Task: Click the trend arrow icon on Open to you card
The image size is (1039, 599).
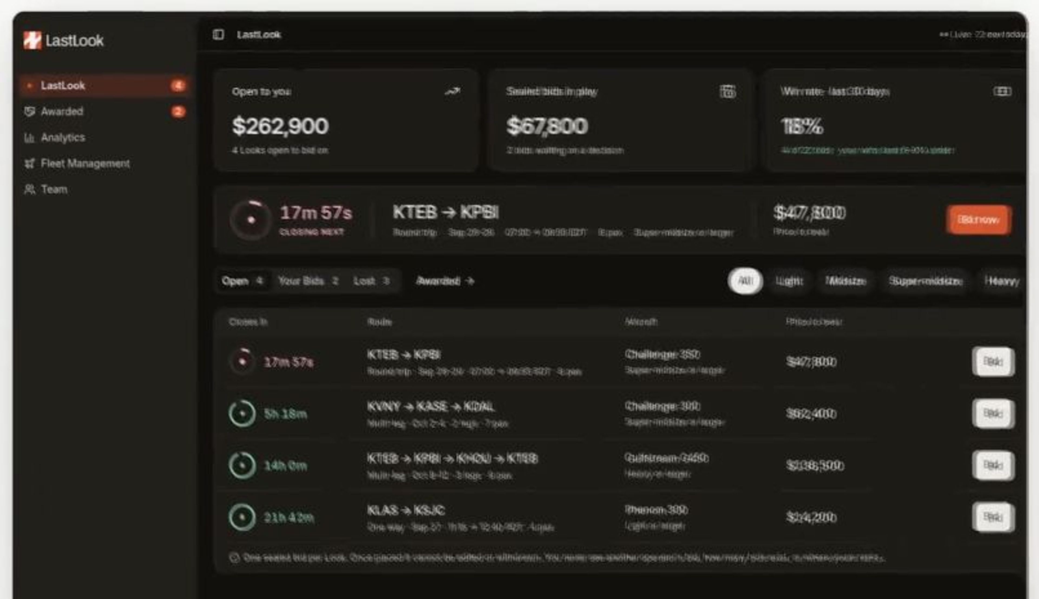Action: [x=453, y=91]
